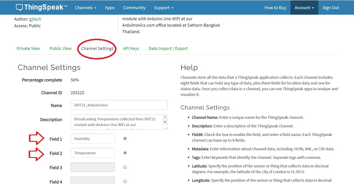Enable the Field 4 checkbox
Viewport: 354px width, 184px height.
tap(125, 182)
